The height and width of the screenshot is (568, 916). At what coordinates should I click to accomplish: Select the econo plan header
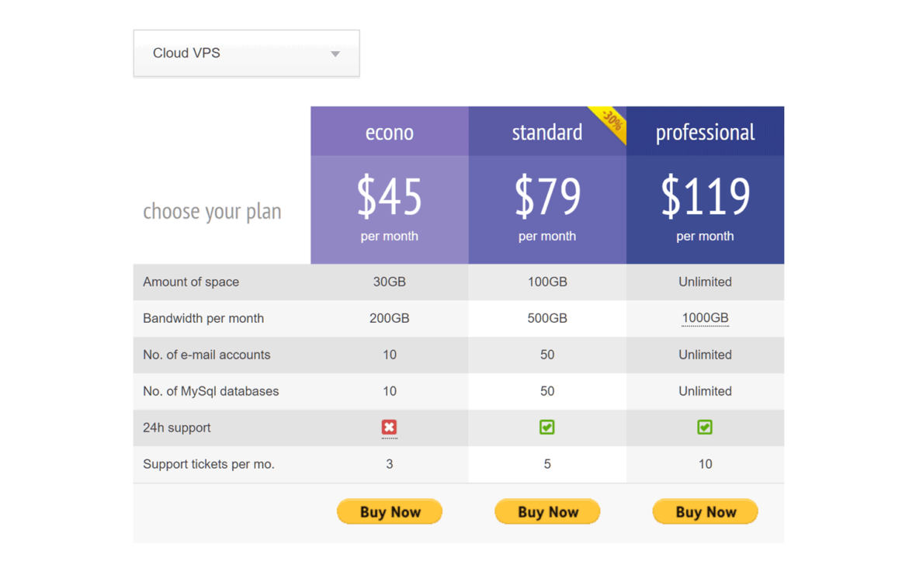[x=389, y=132]
